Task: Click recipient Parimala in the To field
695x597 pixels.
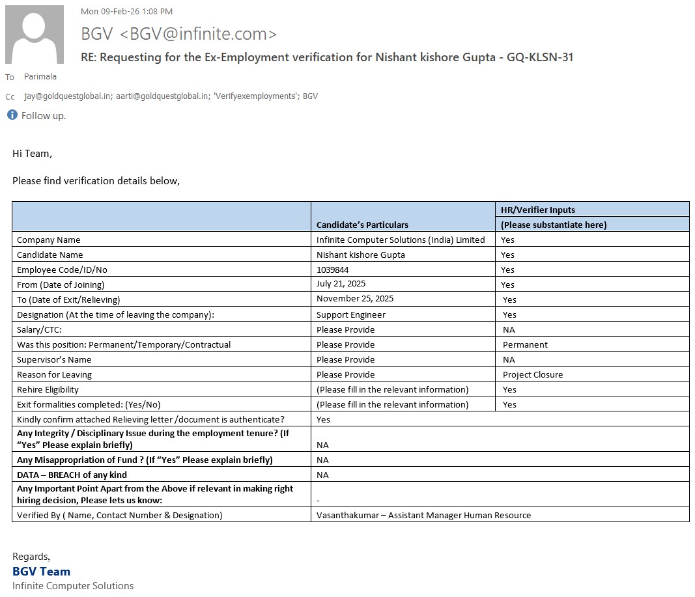Action: tap(40, 77)
